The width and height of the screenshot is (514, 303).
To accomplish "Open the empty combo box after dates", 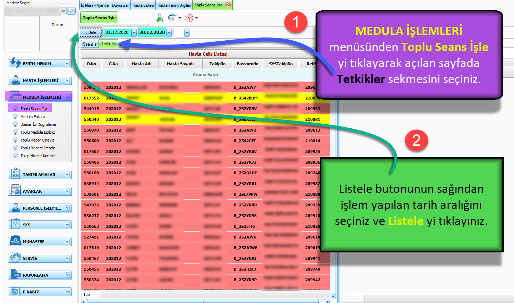I will pyautogui.click(x=187, y=33).
